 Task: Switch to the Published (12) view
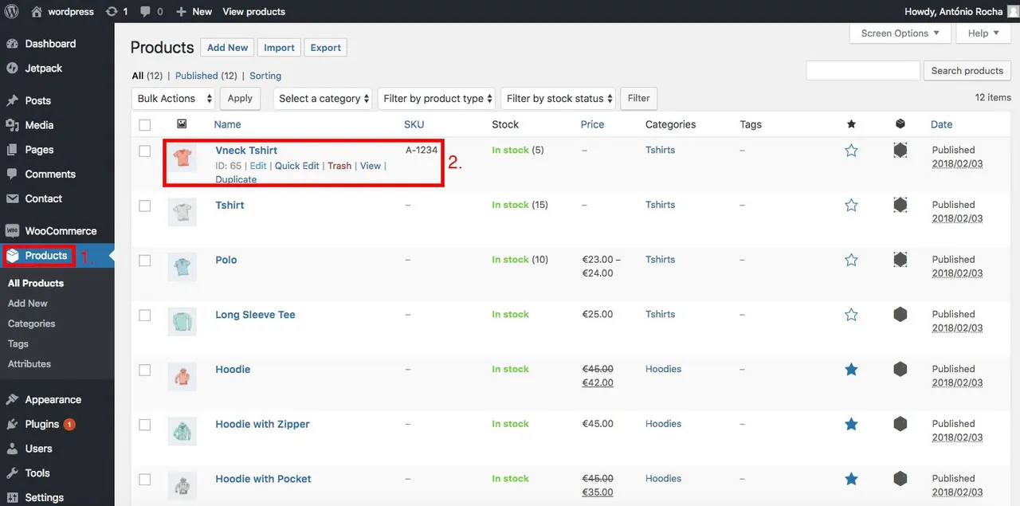point(206,76)
